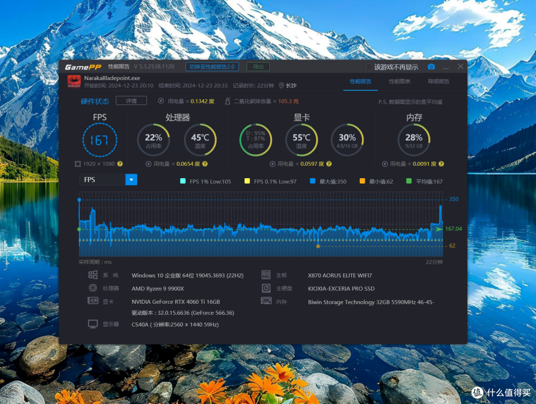Click the power icon before GPU 用电量 0.0597
This screenshot has width=536, height=404.
[272, 164]
